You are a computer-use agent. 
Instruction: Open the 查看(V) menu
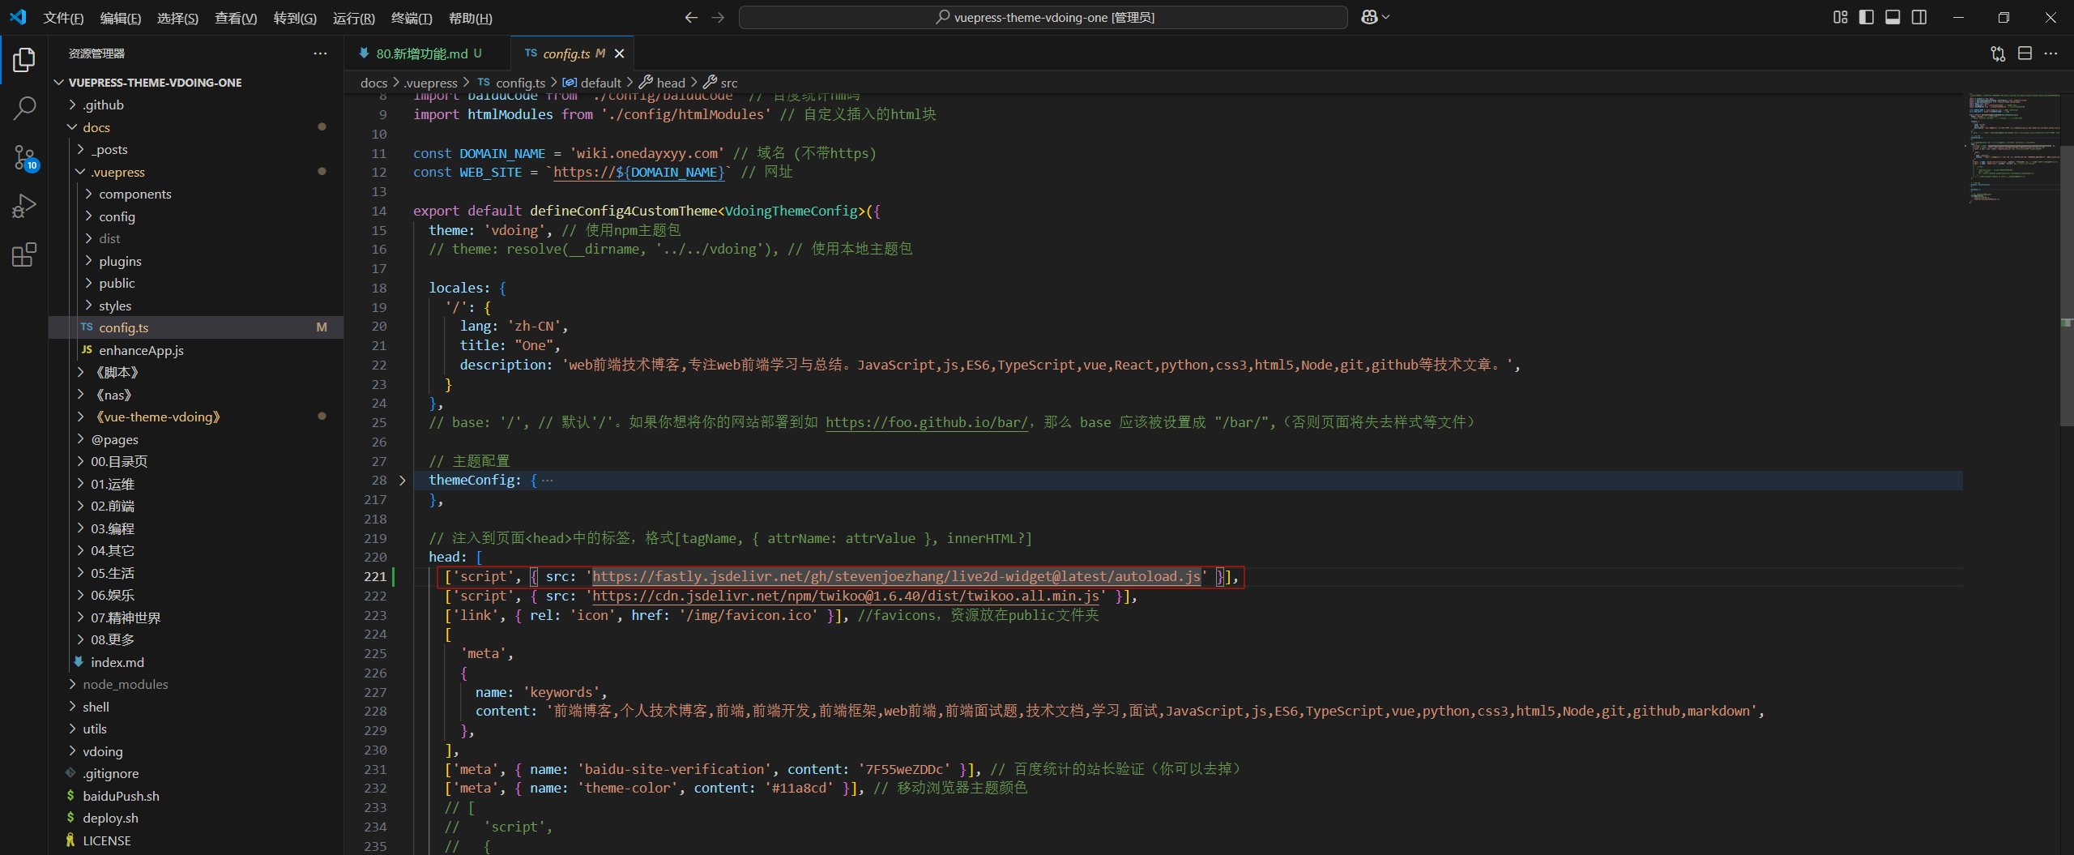tap(236, 18)
